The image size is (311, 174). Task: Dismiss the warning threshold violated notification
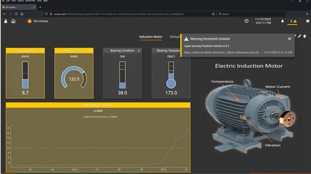(289, 39)
